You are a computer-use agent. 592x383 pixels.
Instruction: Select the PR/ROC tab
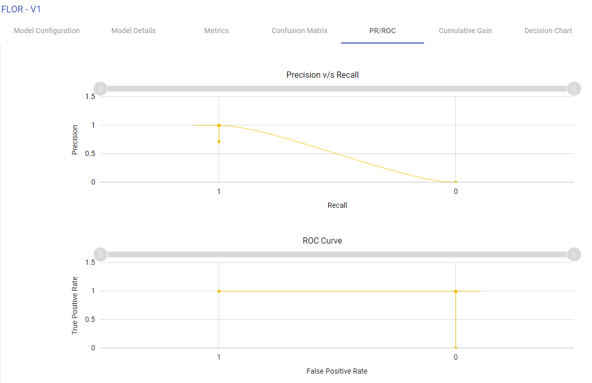[383, 31]
